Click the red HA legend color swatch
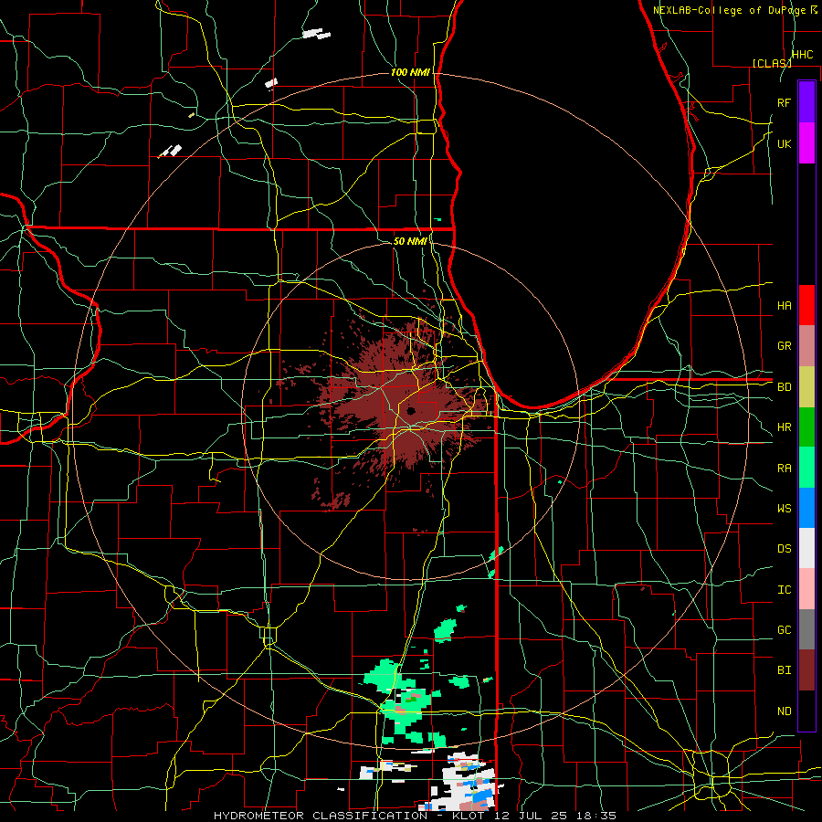822x822 pixels. [x=806, y=305]
